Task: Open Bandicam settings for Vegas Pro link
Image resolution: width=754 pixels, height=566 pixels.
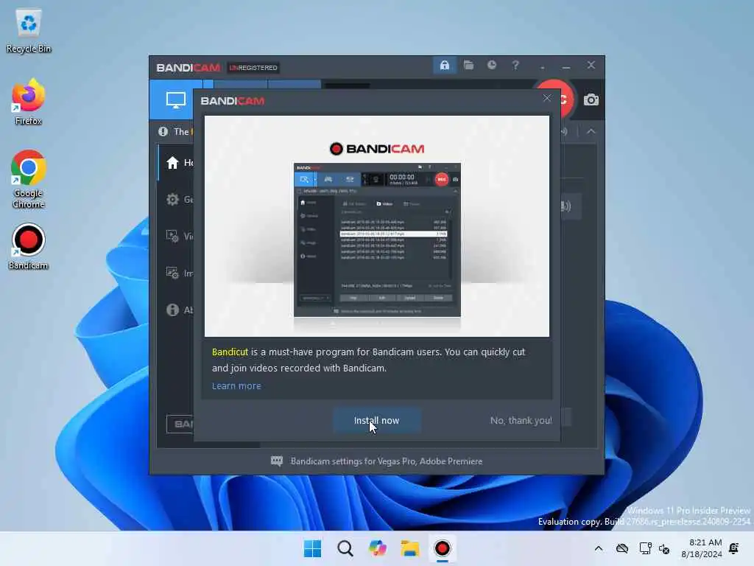Action: pyautogui.click(x=386, y=461)
